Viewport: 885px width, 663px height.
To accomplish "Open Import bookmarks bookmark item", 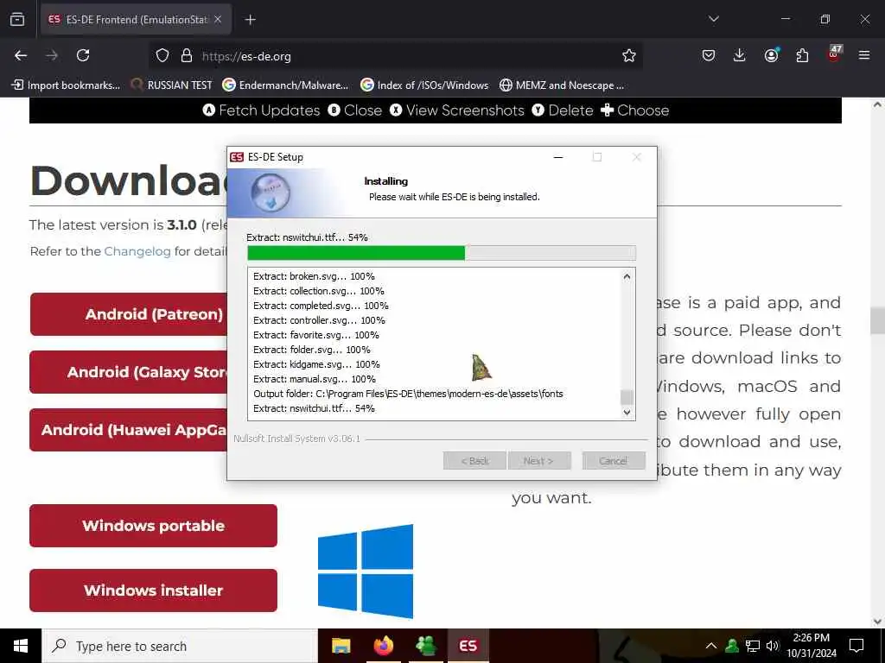I will (x=66, y=85).
